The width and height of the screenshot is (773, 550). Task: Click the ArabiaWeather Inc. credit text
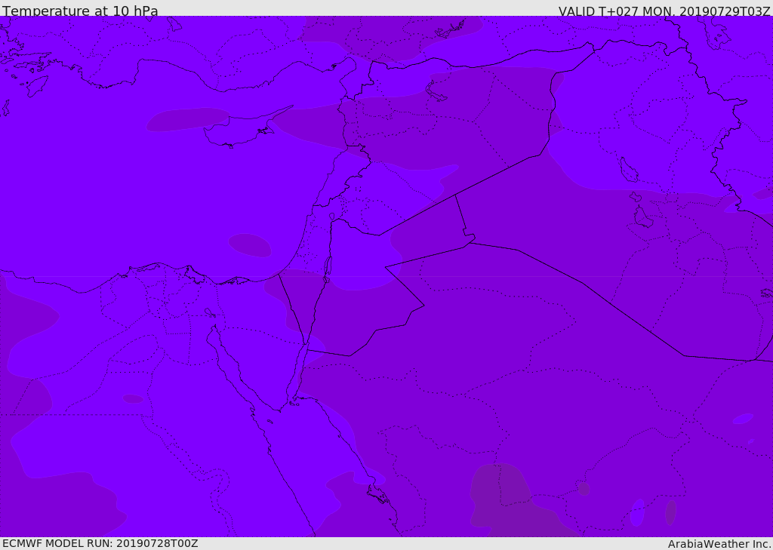coord(719,544)
